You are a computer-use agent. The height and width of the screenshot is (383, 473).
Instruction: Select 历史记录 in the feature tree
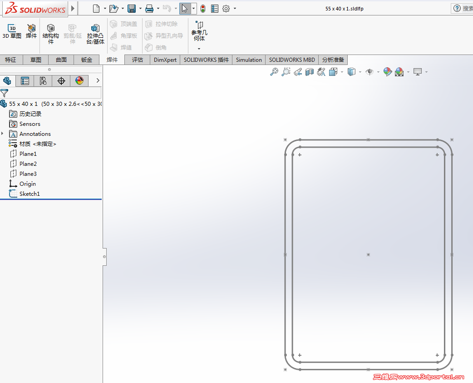30,114
